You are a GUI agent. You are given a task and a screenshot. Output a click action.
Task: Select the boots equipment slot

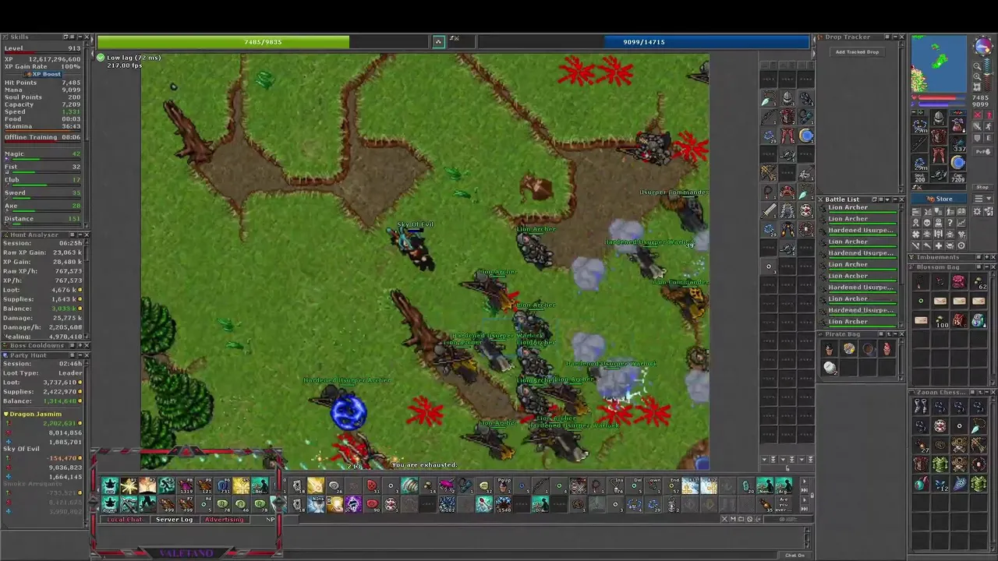click(938, 174)
